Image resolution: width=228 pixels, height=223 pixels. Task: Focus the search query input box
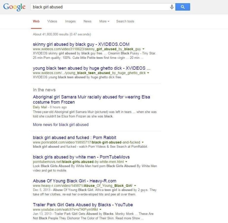(x=100, y=7)
